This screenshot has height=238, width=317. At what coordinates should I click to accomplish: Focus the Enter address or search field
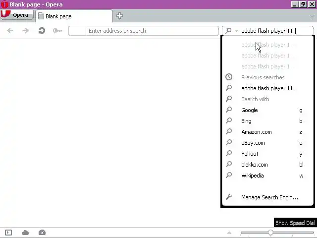click(152, 31)
